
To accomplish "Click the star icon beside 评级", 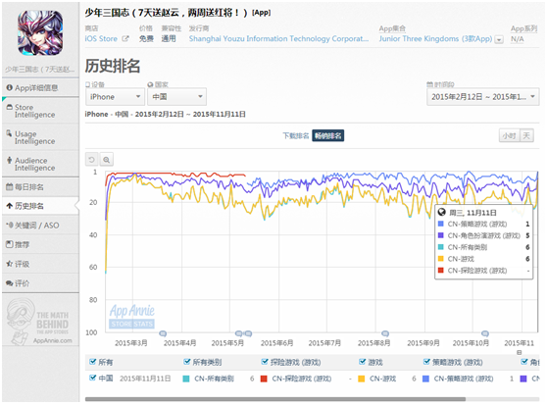I will (x=10, y=264).
